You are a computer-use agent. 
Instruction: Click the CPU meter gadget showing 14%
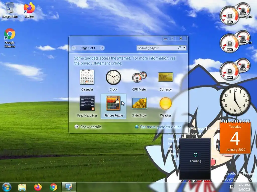pyautogui.click(x=230, y=16)
